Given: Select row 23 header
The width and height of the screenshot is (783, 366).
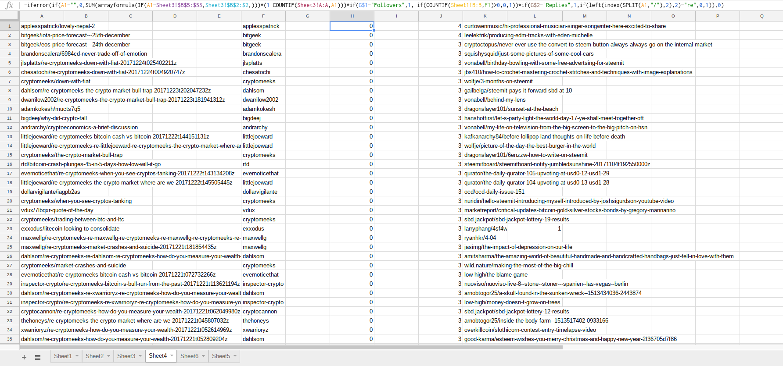Looking at the screenshot, I should (9, 228).
